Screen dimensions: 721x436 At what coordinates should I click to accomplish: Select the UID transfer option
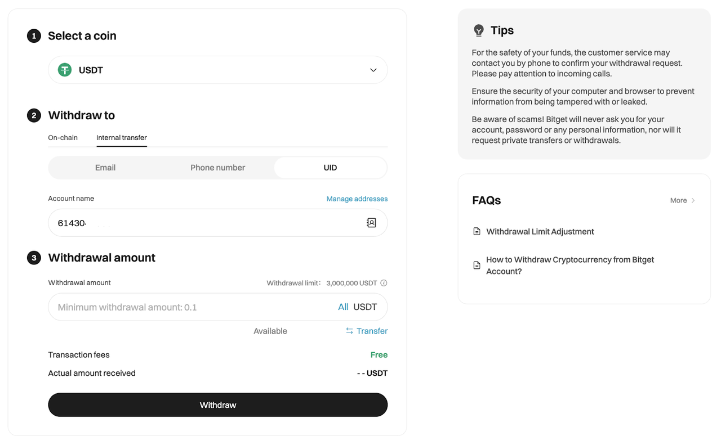point(330,168)
